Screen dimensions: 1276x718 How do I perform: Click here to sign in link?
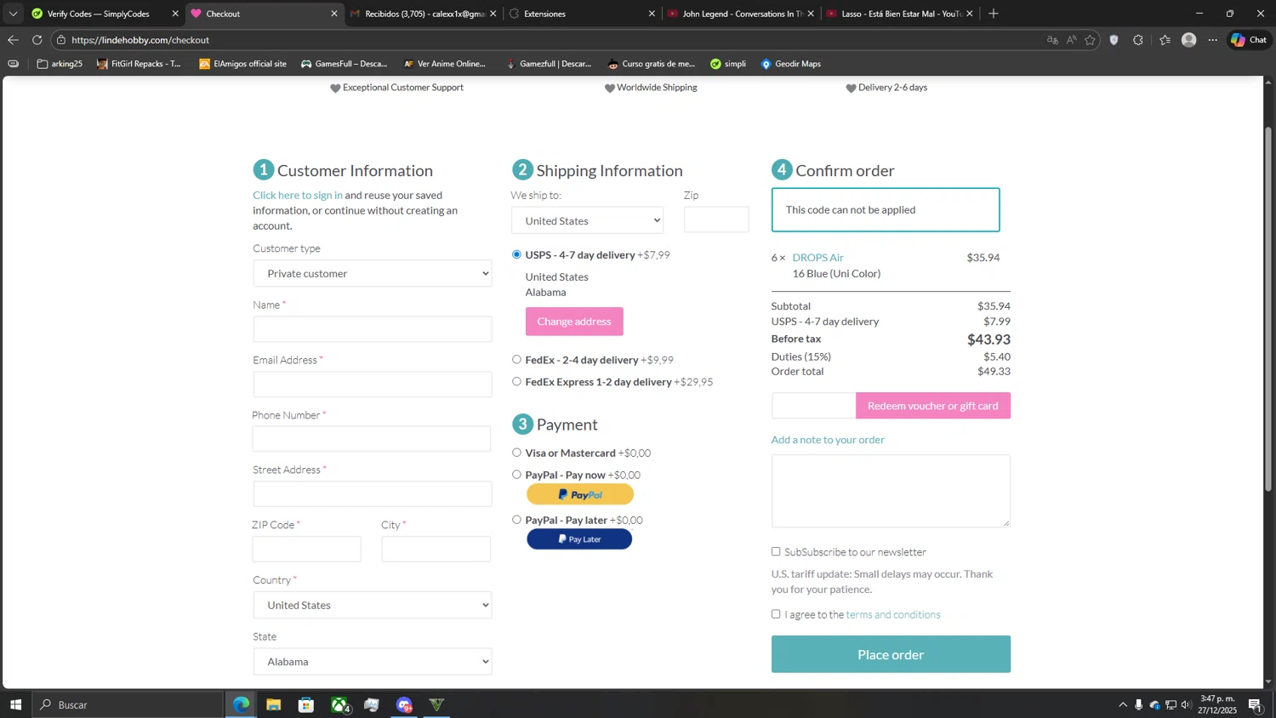(298, 195)
